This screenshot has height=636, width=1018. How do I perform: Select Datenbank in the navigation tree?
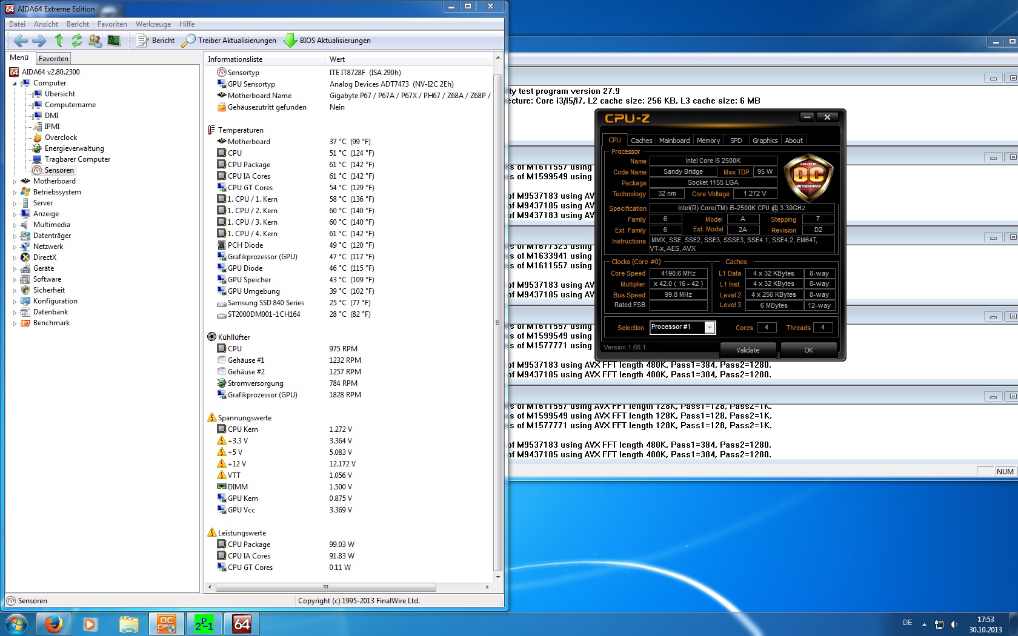click(x=44, y=312)
